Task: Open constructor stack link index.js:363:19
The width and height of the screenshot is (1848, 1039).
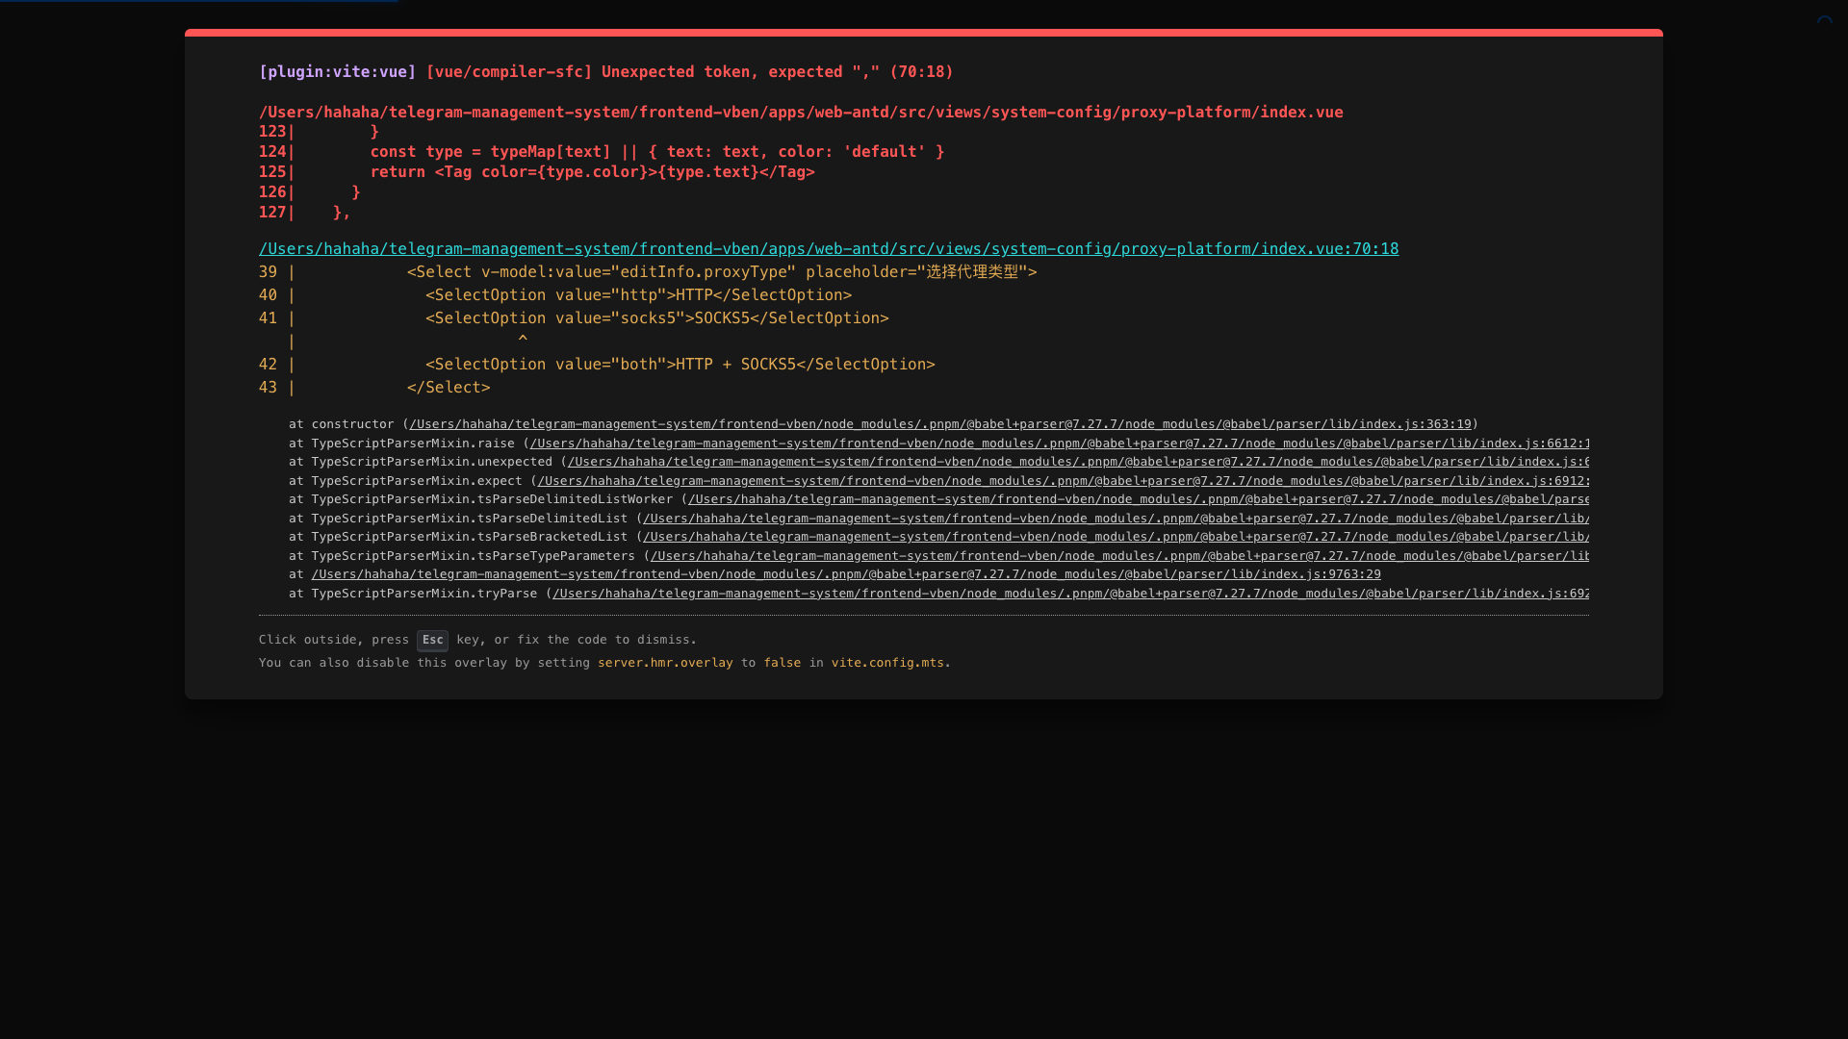Action: coord(939,424)
